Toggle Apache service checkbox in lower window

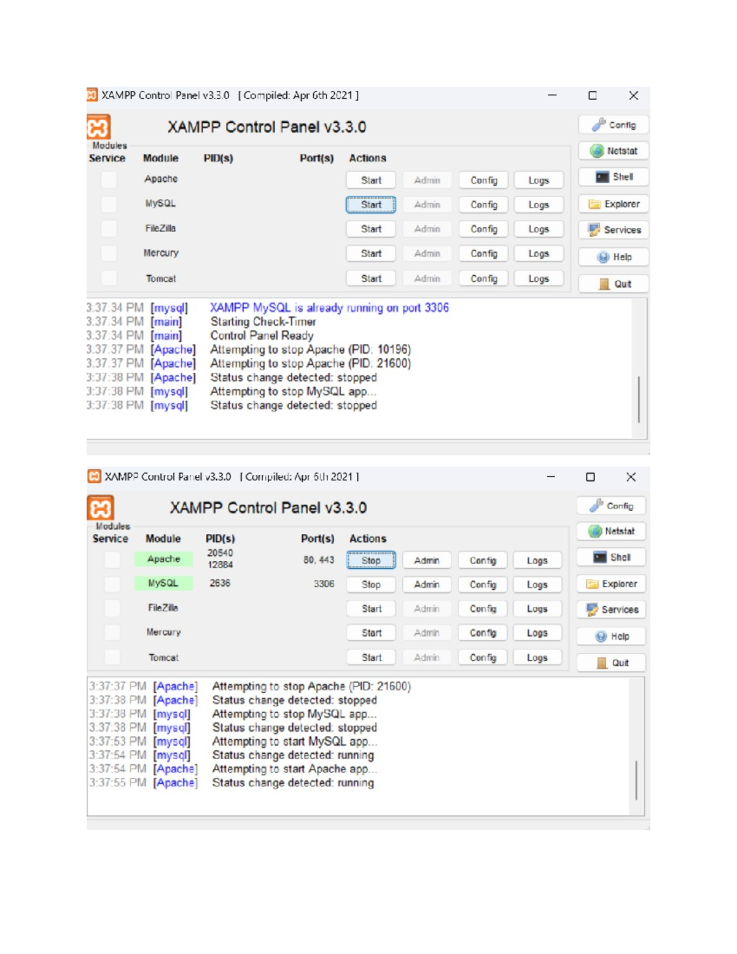[x=112, y=560]
